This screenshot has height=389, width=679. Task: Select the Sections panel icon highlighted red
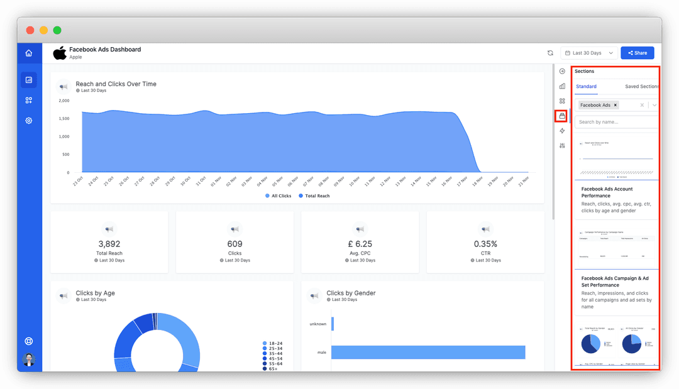tap(562, 116)
